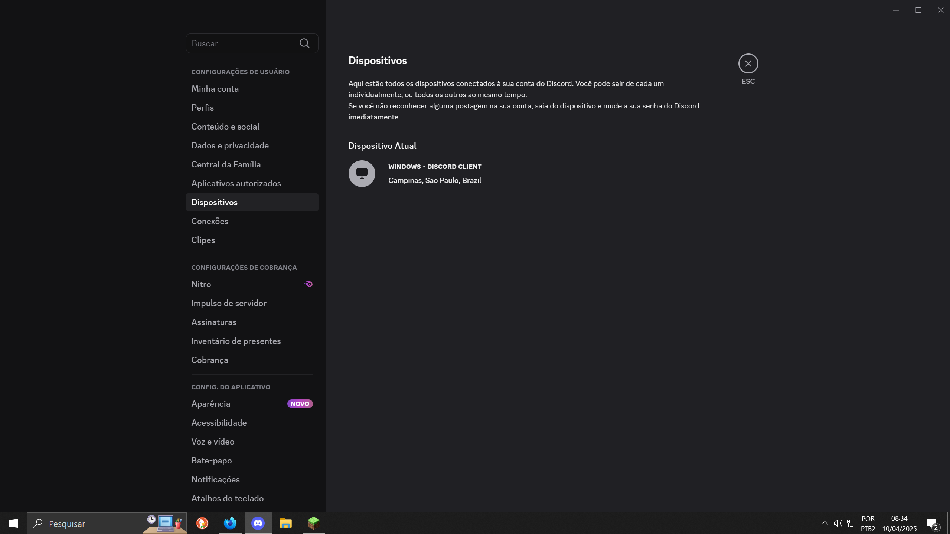Viewport: 950px width, 534px height.
Task: Open Assinaturas settings
Action: click(252, 322)
